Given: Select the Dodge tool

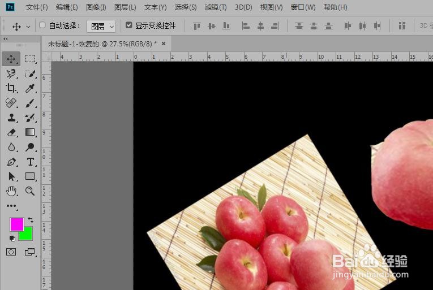Looking at the screenshot, I should click(x=30, y=147).
